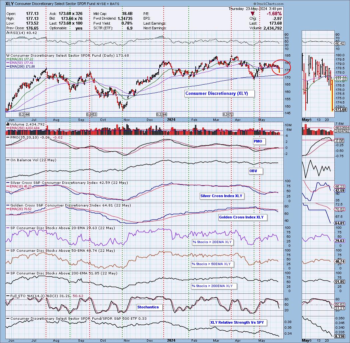The width and height of the screenshot is (350, 343).
Task: Click the 42.59 Silver Cross value tag
Action: click(340, 191)
